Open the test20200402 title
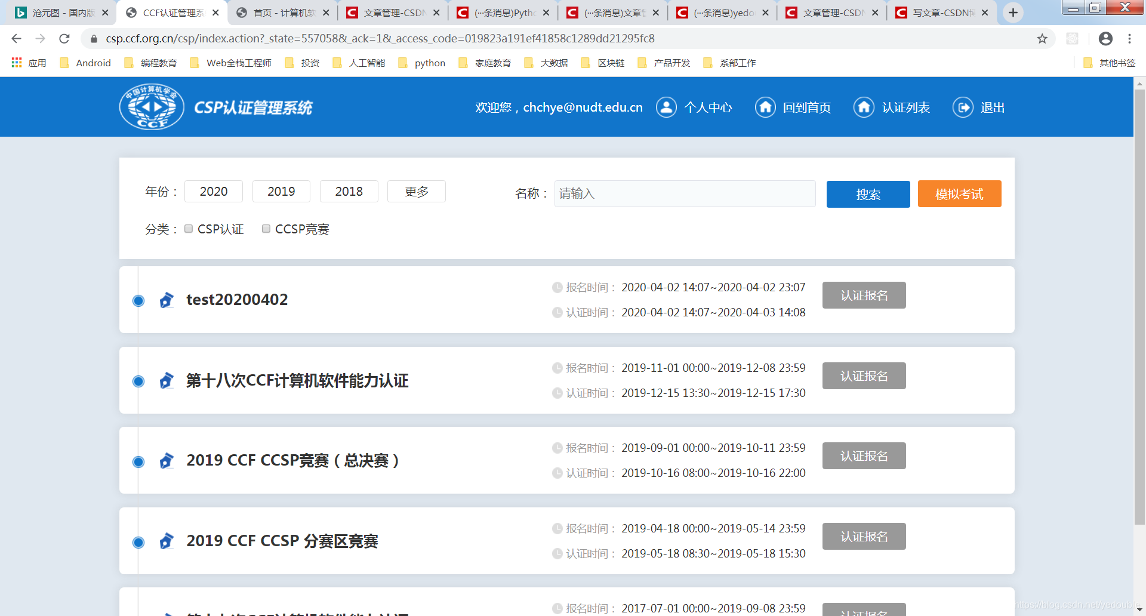 point(237,300)
